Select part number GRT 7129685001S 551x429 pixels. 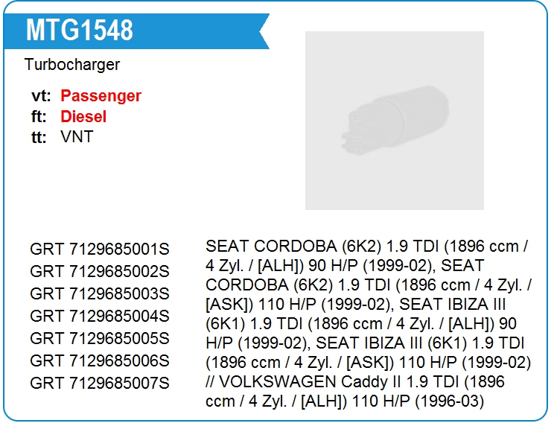coord(100,249)
